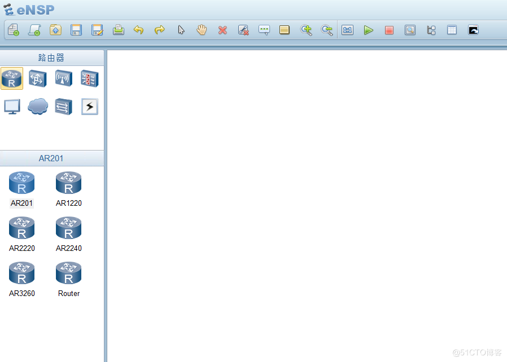This screenshot has width=507, height=362.
Task: Choose the AR2220 router model
Action: (21, 235)
